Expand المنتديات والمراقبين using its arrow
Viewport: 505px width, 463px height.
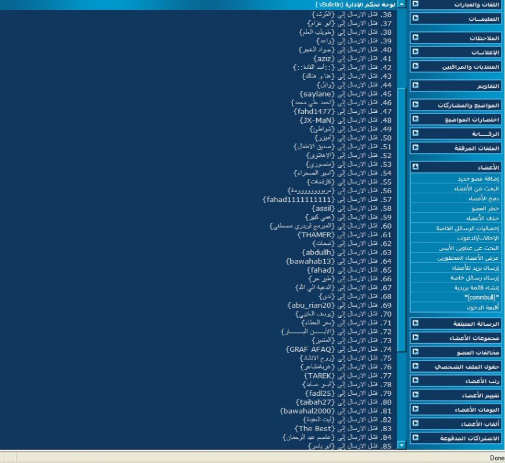(415, 67)
